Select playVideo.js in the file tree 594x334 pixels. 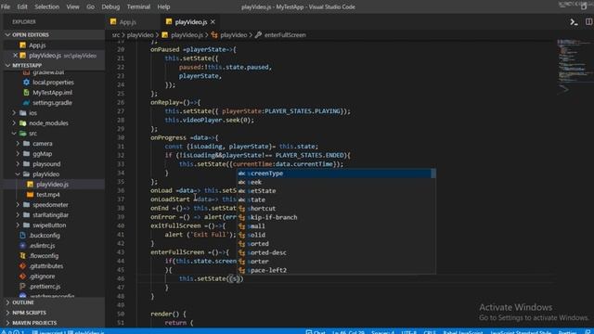pyautogui.click(x=52, y=185)
